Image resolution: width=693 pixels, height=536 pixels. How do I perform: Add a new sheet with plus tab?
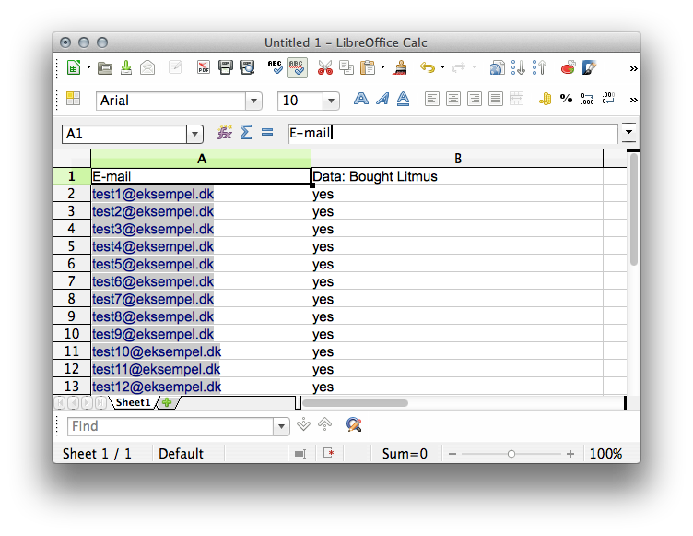click(167, 402)
